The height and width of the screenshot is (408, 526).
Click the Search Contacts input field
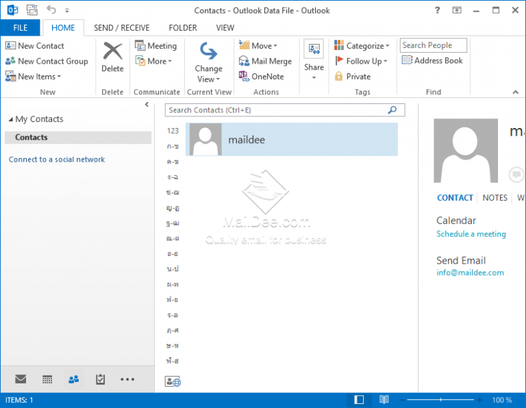pos(277,110)
